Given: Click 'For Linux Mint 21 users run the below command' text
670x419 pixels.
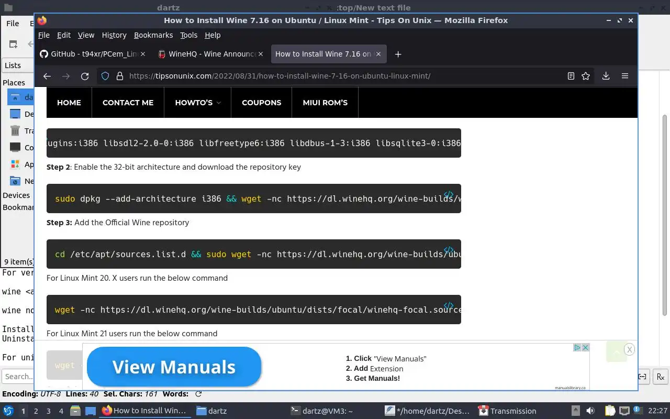Looking at the screenshot, I should coord(132,334).
